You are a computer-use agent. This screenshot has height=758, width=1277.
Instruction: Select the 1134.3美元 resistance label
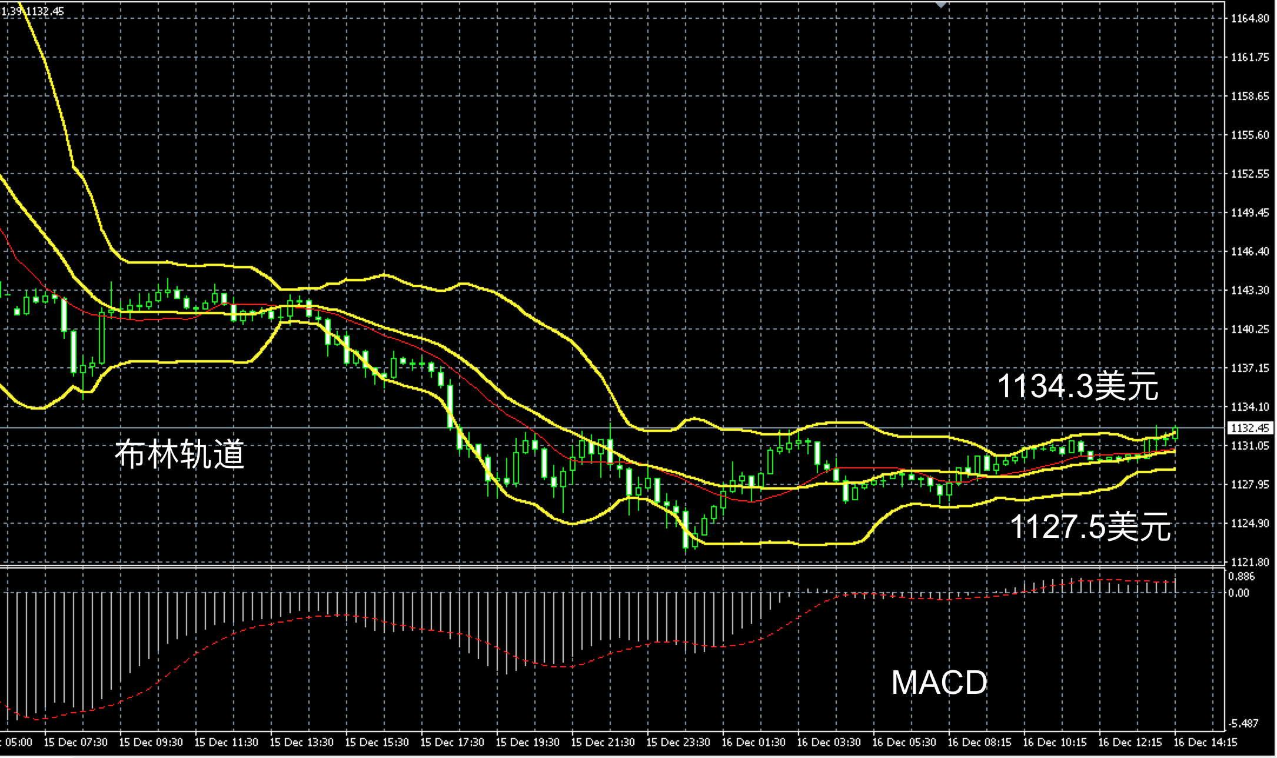(1078, 387)
